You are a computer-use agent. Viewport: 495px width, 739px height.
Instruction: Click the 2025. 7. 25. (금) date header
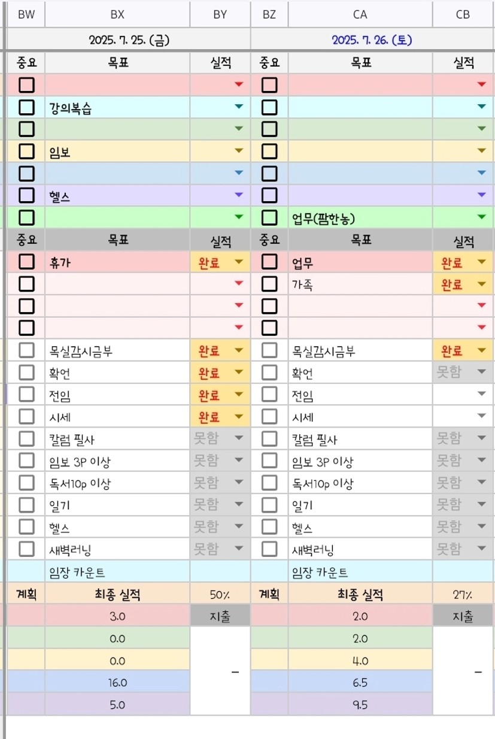[x=128, y=40]
